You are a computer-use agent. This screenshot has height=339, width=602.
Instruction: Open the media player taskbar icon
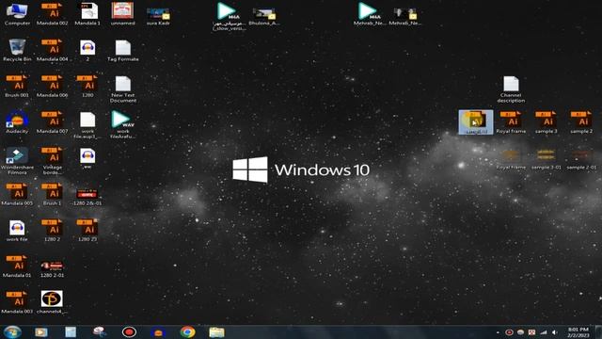[41, 332]
